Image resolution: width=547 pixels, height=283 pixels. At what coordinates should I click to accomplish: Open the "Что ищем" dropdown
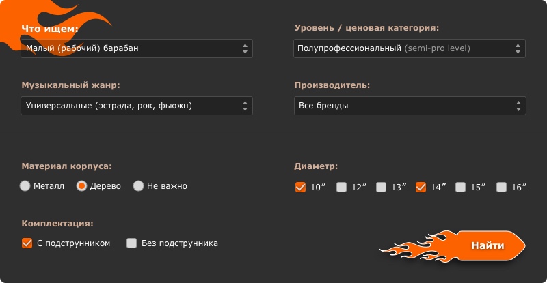[137, 48]
